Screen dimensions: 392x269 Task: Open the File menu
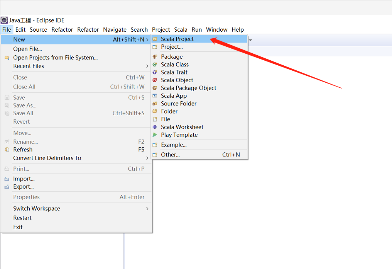point(7,29)
